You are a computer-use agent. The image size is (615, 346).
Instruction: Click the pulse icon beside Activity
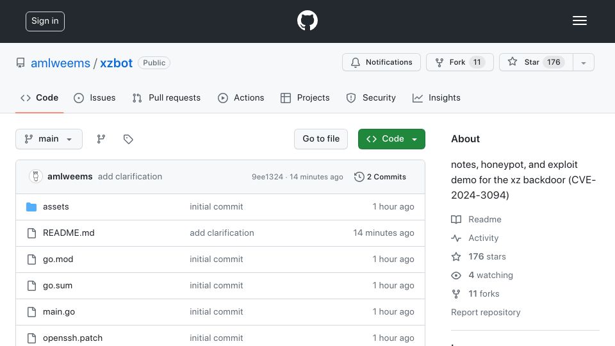[x=455, y=238]
